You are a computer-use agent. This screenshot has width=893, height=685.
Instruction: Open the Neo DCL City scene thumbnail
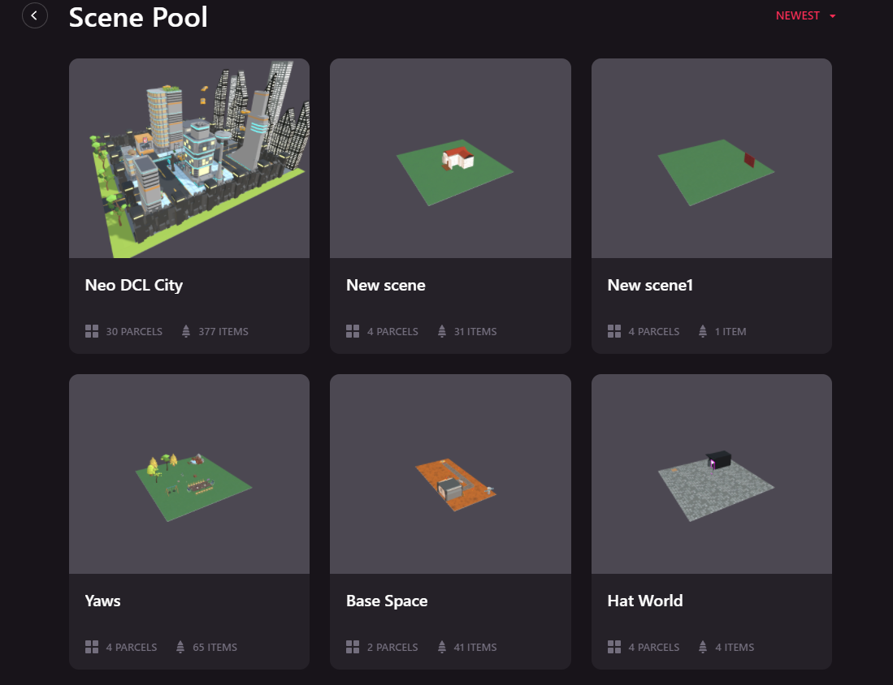click(x=189, y=158)
